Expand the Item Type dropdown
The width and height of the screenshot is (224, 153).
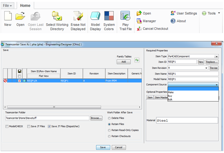click(217, 57)
